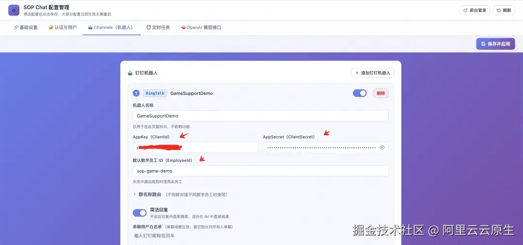Focus the 机器人名称 input field
Image resolution: width=523 pixels, height=245 pixels.
[x=261, y=116]
